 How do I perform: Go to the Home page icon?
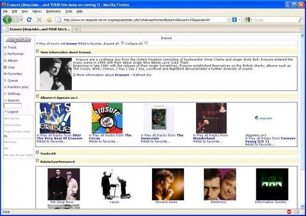pos(49,20)
